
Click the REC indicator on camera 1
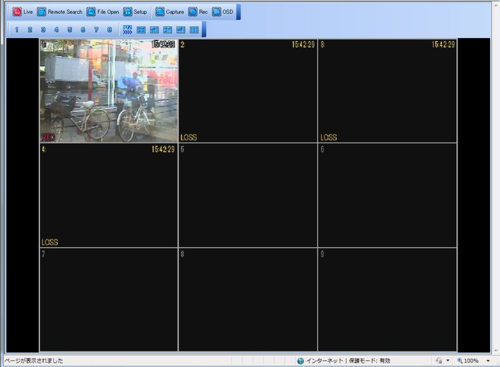coord(48,138)
